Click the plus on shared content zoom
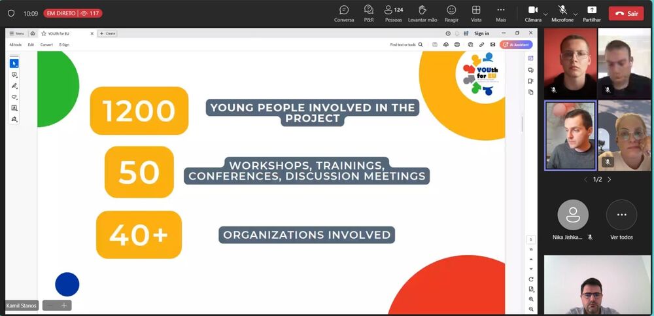 coord(64,306)
